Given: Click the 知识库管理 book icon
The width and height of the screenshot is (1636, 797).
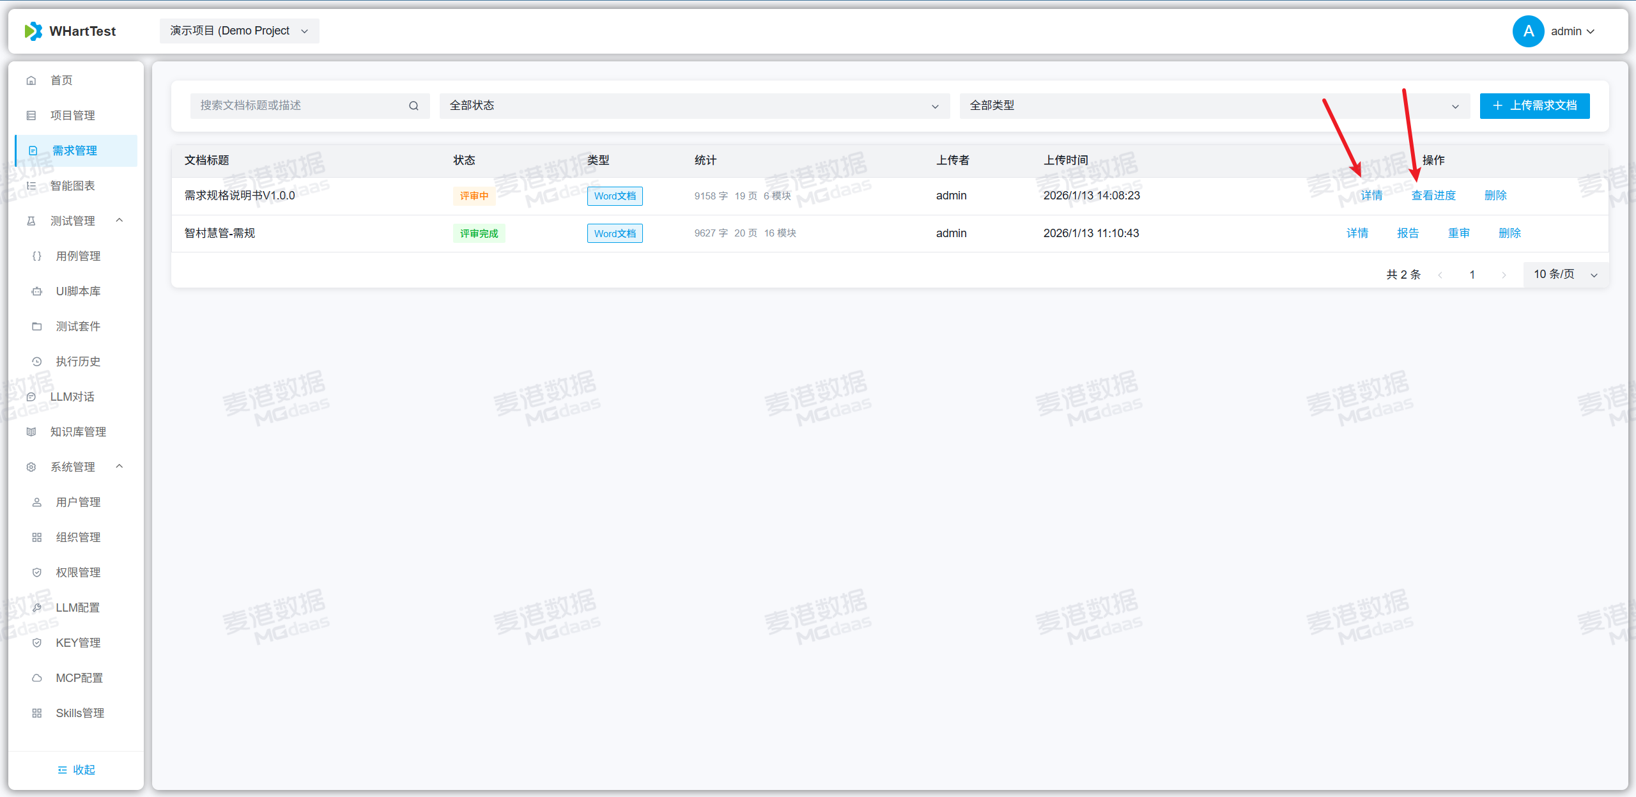Looking at the screenshot, I should tap(31, 432).
